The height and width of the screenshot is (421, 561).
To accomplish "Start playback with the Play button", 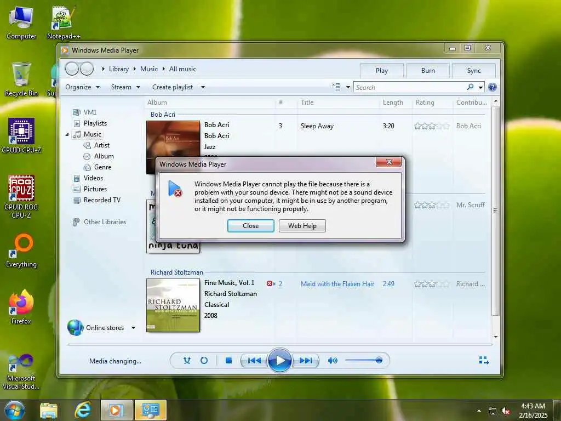I will (279, 360).
